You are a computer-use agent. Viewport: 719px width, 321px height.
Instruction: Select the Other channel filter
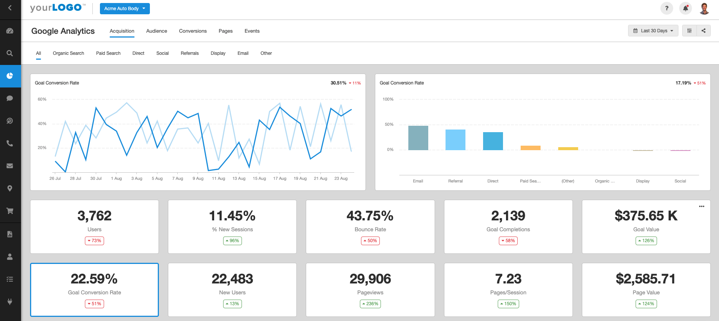click(266, 53)
